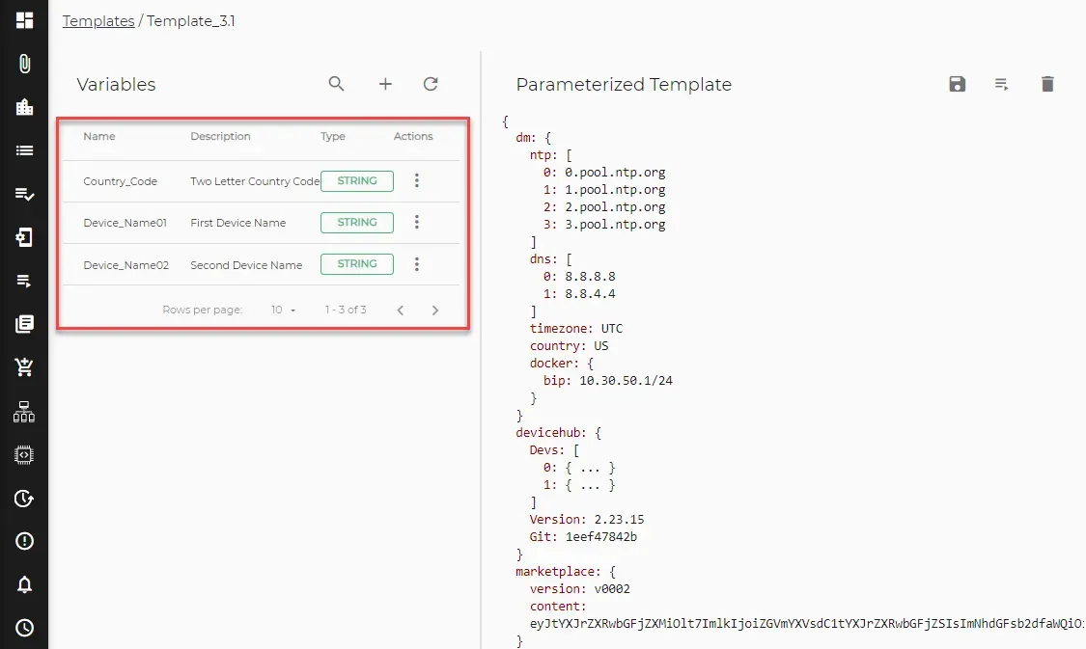Click the '8.8.4.4' DNS entry
This screenshot has height=649, width=1086.
click(x=590, y=294)
